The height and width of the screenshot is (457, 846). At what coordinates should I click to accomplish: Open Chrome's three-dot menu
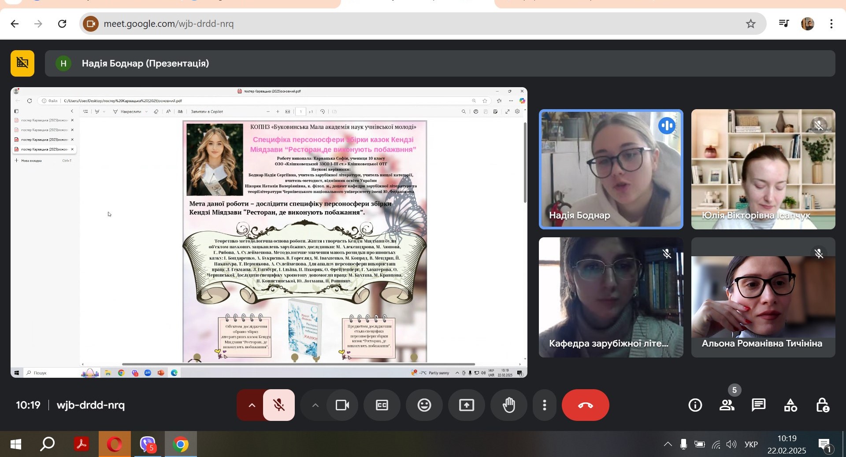(831, 24)
